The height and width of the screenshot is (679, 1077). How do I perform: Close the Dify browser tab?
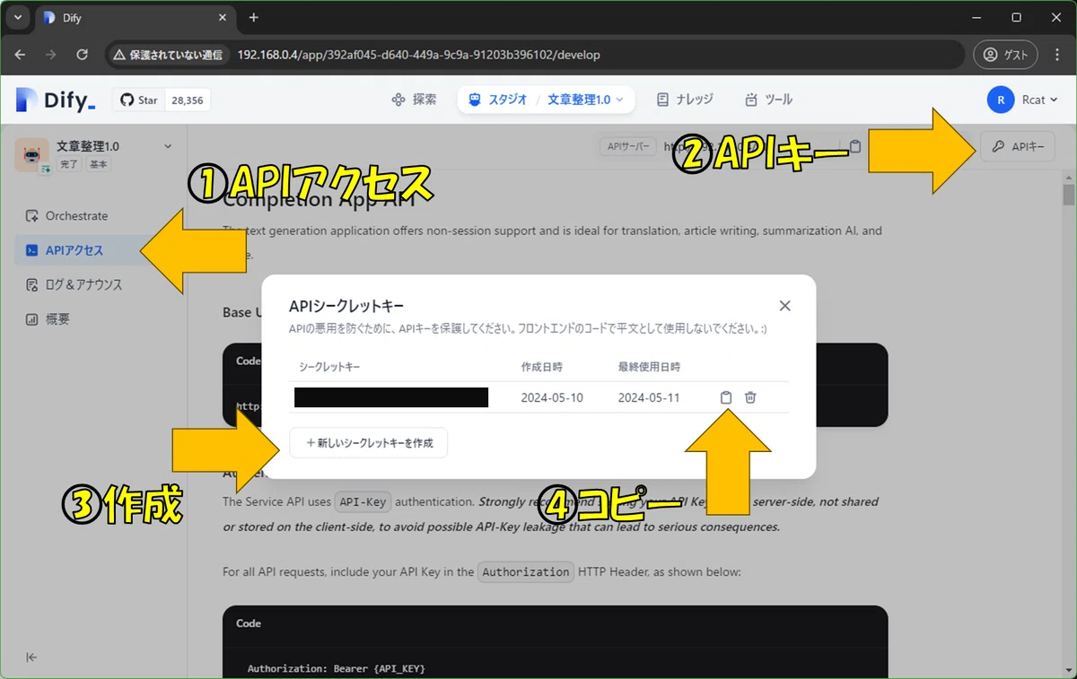click(x=221, y=18)
